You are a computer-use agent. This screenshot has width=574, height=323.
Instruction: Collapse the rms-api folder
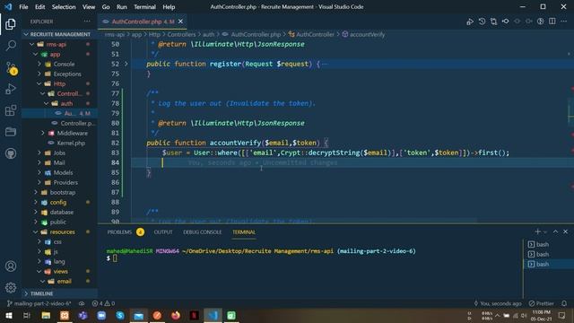tap(57, 44)
